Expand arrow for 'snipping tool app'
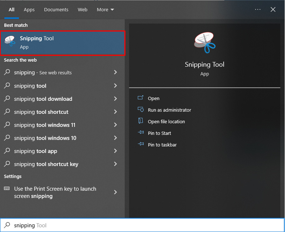285x232 pixels. click(115, 151)
